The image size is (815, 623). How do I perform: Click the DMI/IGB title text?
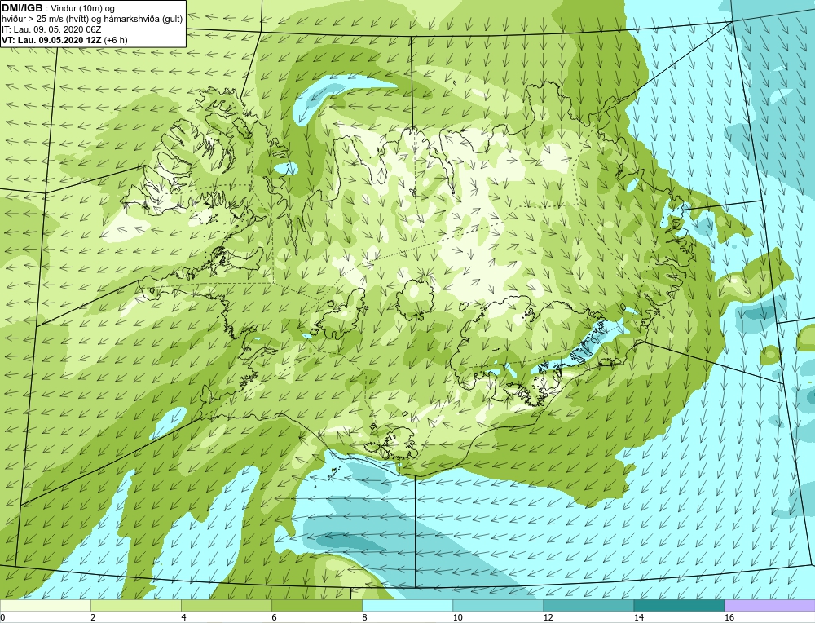(x=22, y=8)
